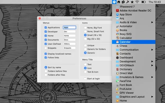The width and height of the screenshot is (165, 103).
Task: Expand the Emulators & Games submenu
Action: pos(134,77)
